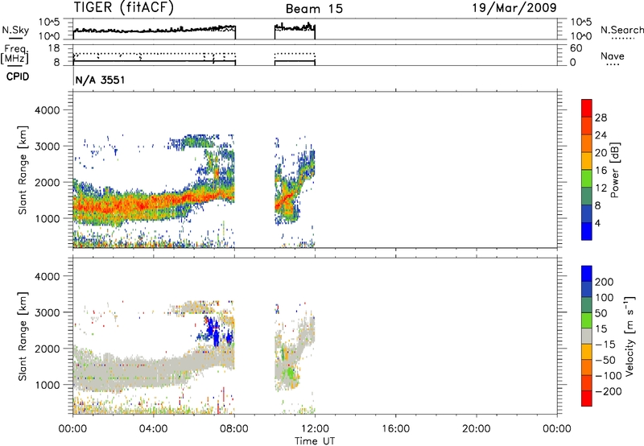This screenshot has width=644, height=446.
Task: Click the '3000' tick on the velocity panel
Action: [47, 312]
